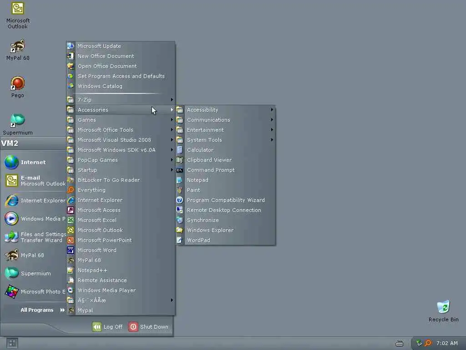This screenshot has height=350, width=466.
Task: Open Windows Media Player in All Programs list
Action: (x=121, y=290)
